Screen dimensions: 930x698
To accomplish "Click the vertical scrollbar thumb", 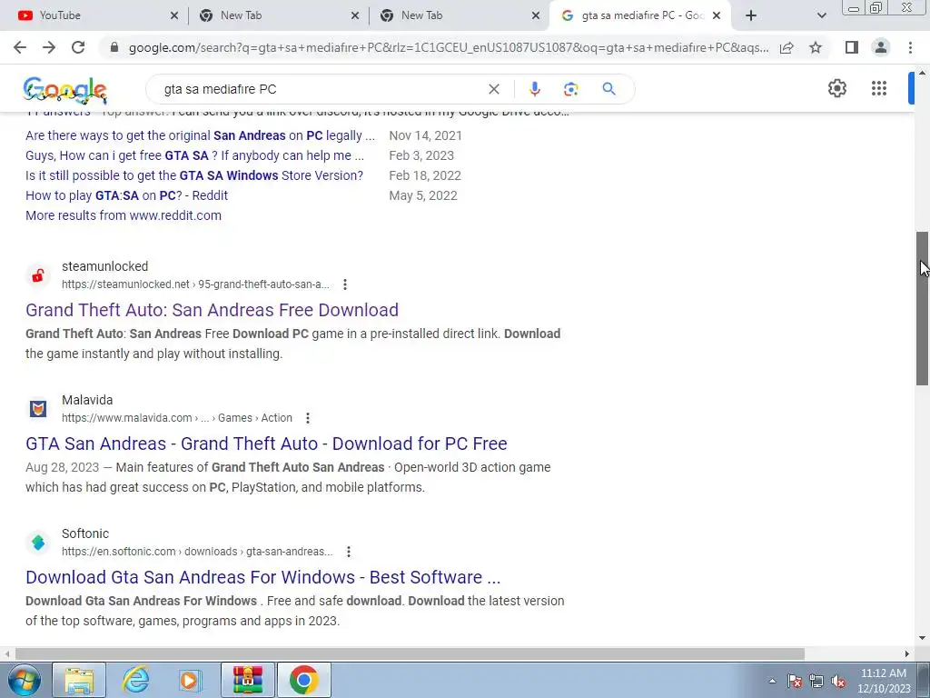I will (x=923, y=309).
